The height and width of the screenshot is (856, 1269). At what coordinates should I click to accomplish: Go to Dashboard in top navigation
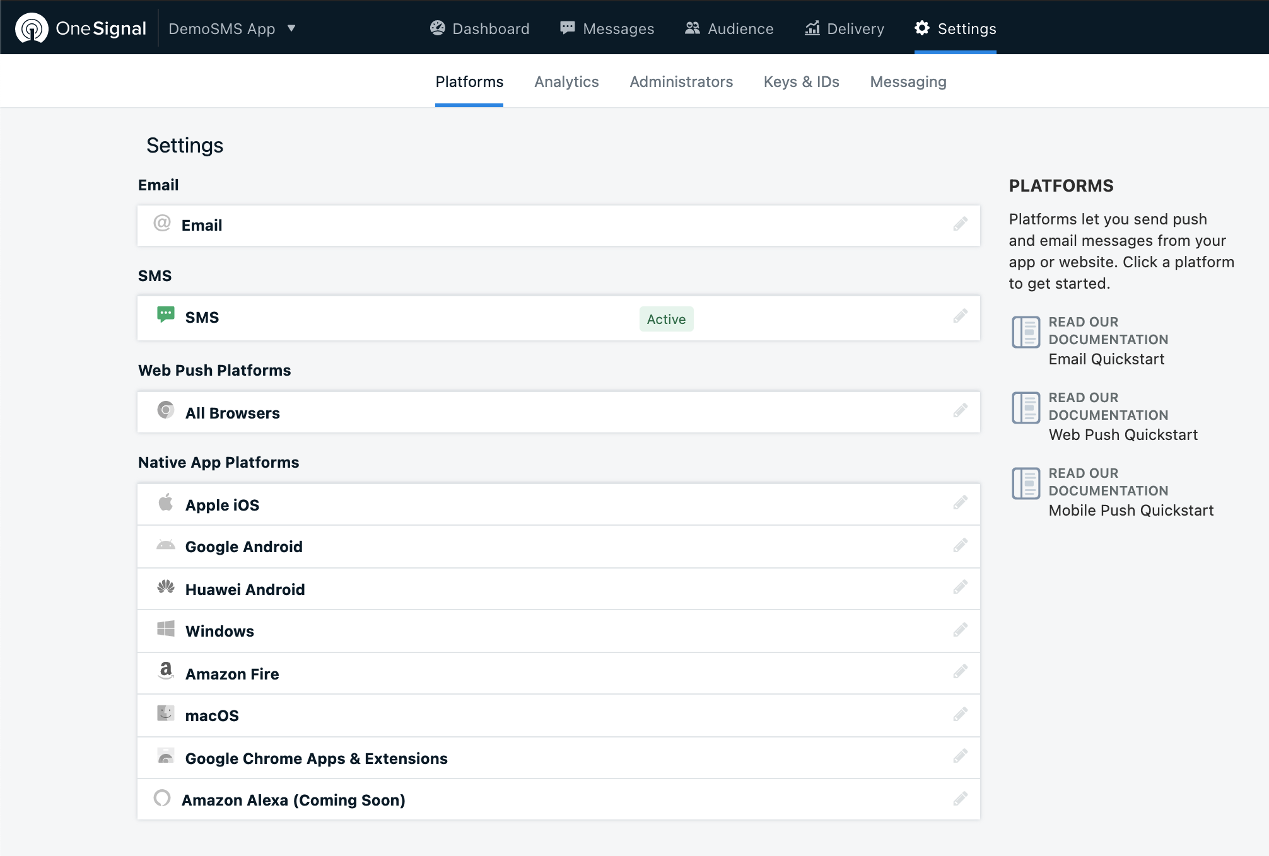tap(479, 28)
